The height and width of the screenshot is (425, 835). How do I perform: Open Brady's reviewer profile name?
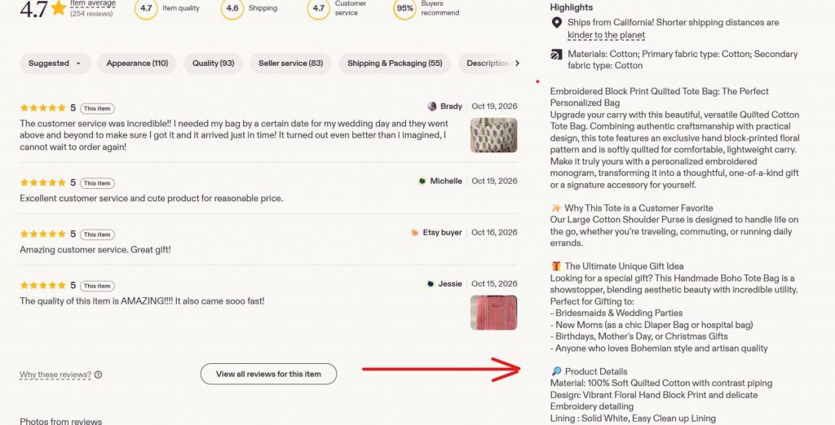pyautogui.click(x=451, y=107)
